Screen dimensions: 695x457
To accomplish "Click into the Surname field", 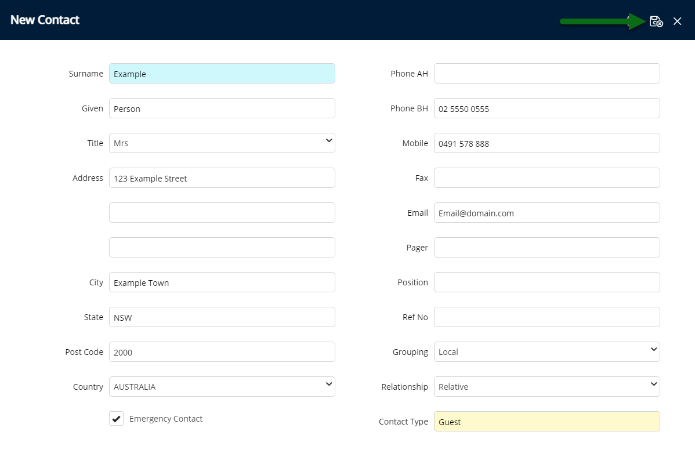I will 222,74.
